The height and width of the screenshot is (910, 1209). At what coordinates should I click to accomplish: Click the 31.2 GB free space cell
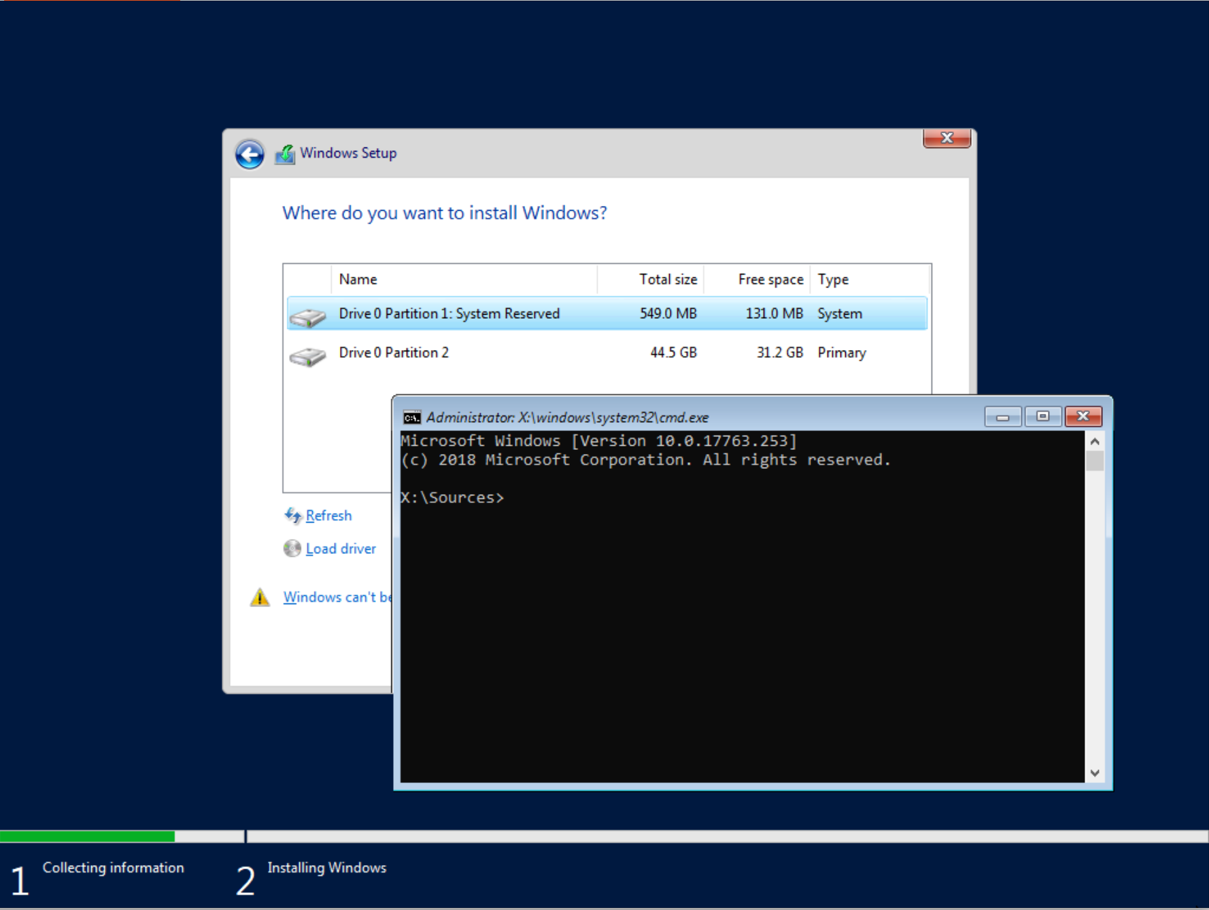[780, 353]
